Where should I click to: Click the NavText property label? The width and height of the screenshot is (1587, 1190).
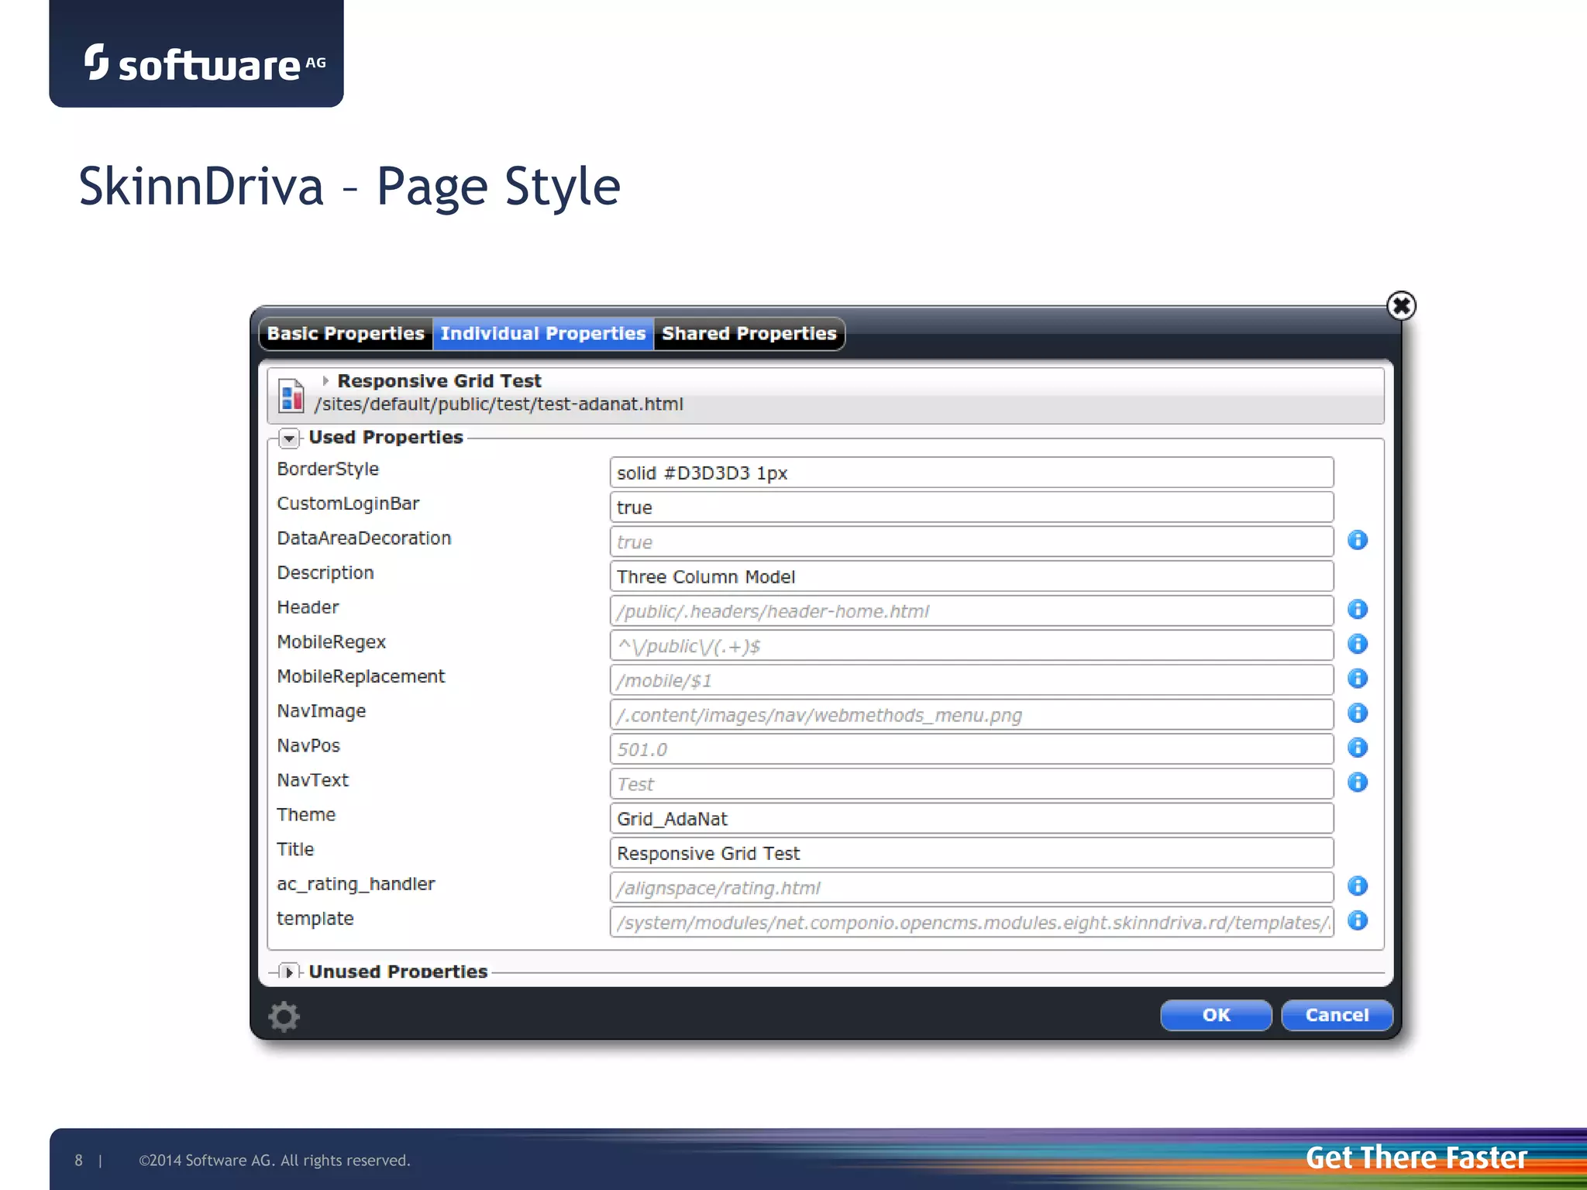click(x=312, y=780)
